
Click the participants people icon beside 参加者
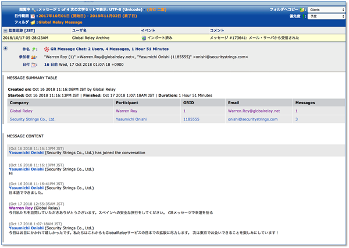pyautogui.click(x=33, y=57)
